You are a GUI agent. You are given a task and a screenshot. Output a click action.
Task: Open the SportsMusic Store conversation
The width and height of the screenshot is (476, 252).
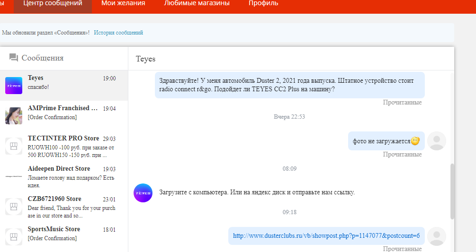64,237
